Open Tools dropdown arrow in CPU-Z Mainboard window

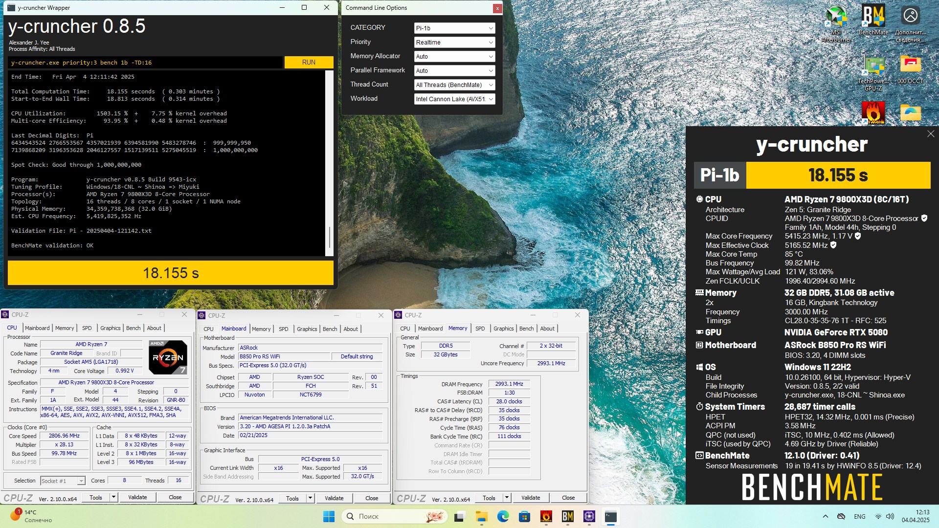pyautogui.click(x=310, y=498)
